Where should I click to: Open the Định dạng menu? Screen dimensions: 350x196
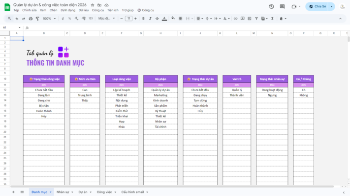coord(67,10)
